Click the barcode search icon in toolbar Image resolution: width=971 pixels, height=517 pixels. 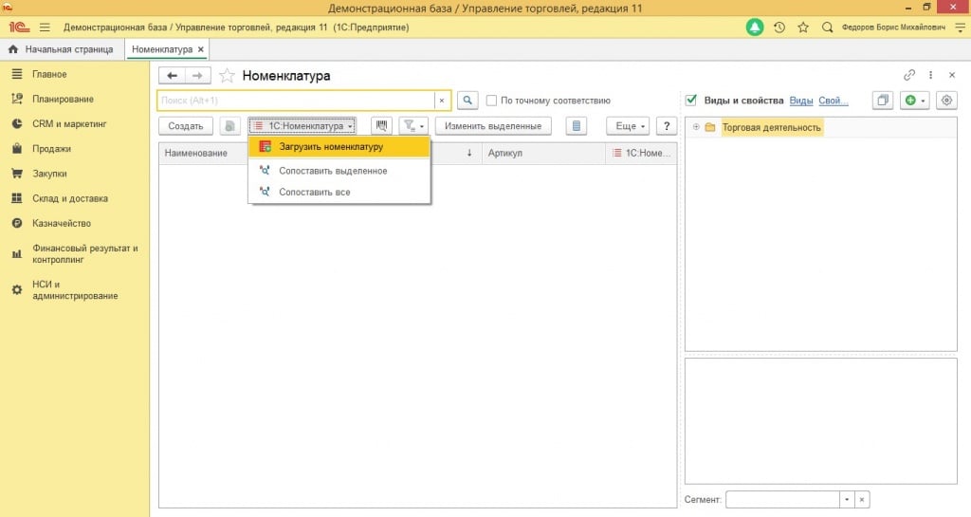click(x=381, y=126)
